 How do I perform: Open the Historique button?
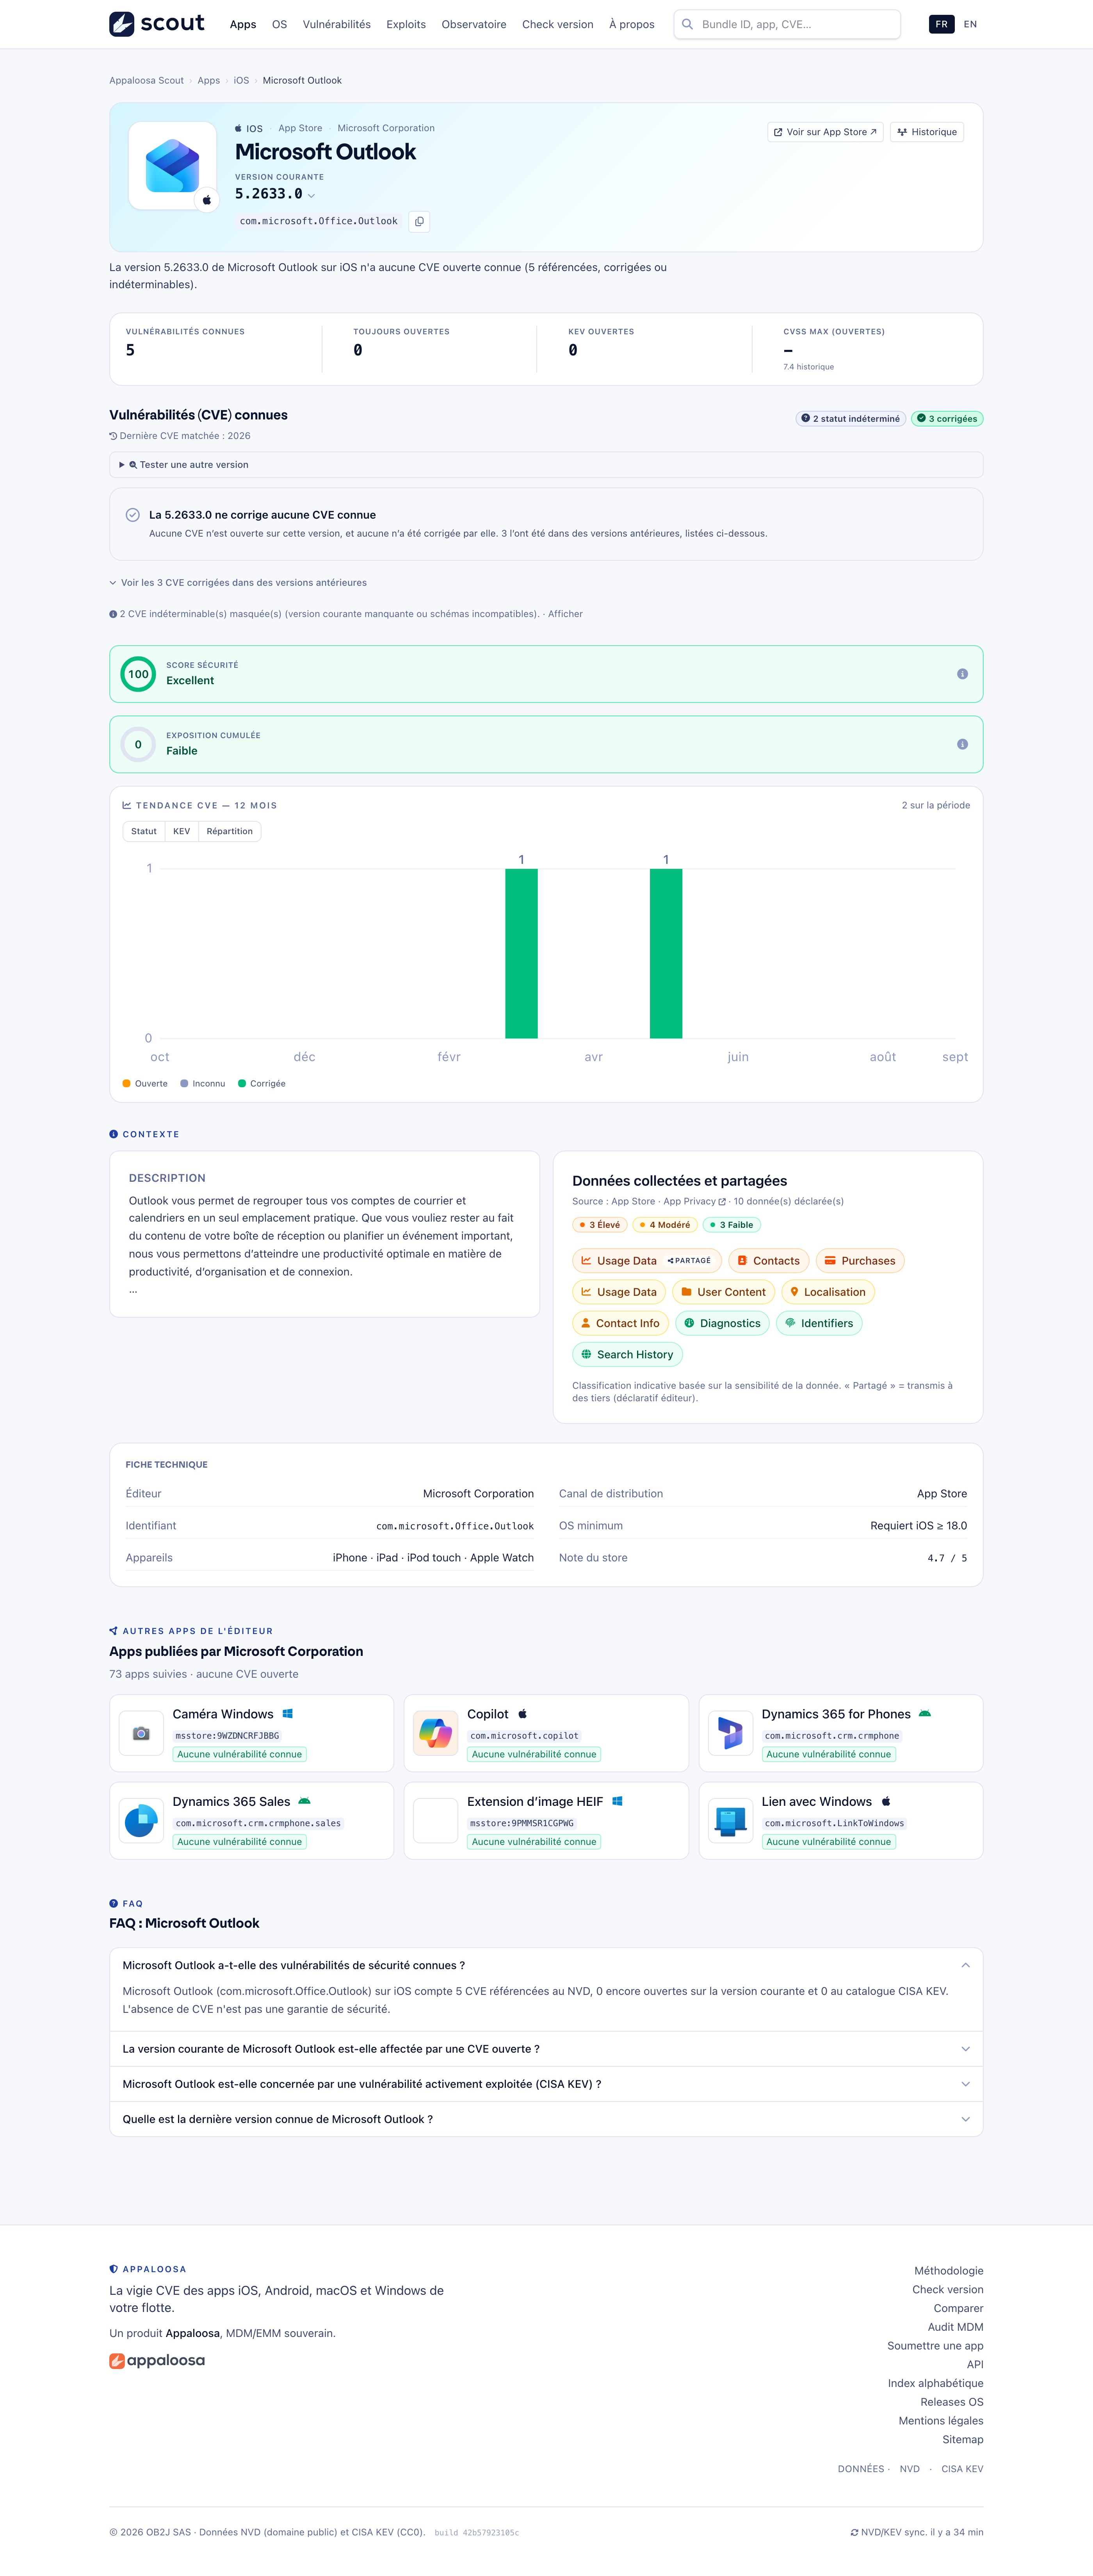coord(927,132)
